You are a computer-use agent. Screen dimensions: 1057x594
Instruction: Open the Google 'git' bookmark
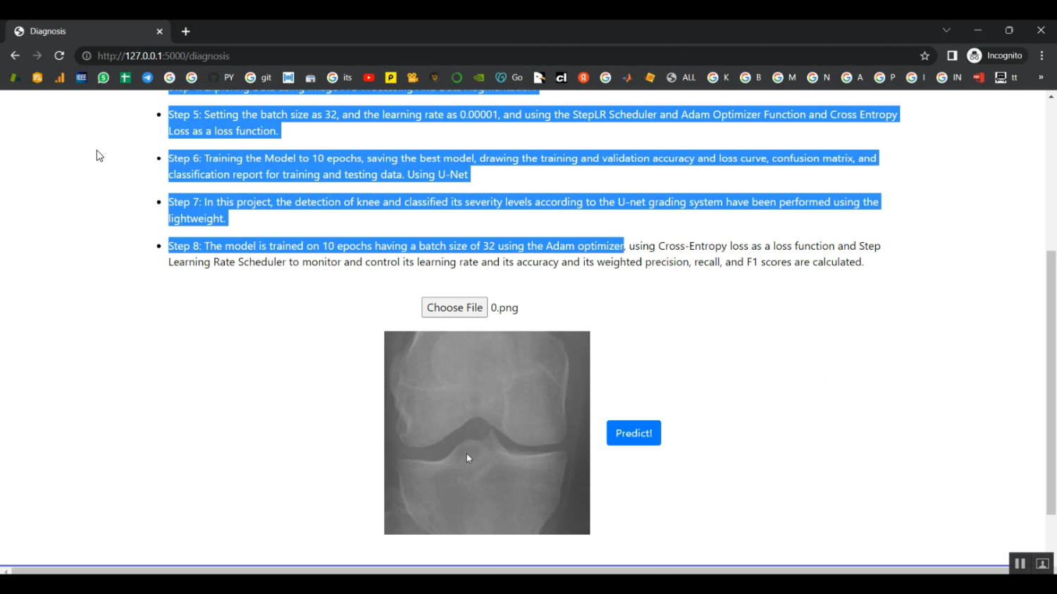(258, 77)
